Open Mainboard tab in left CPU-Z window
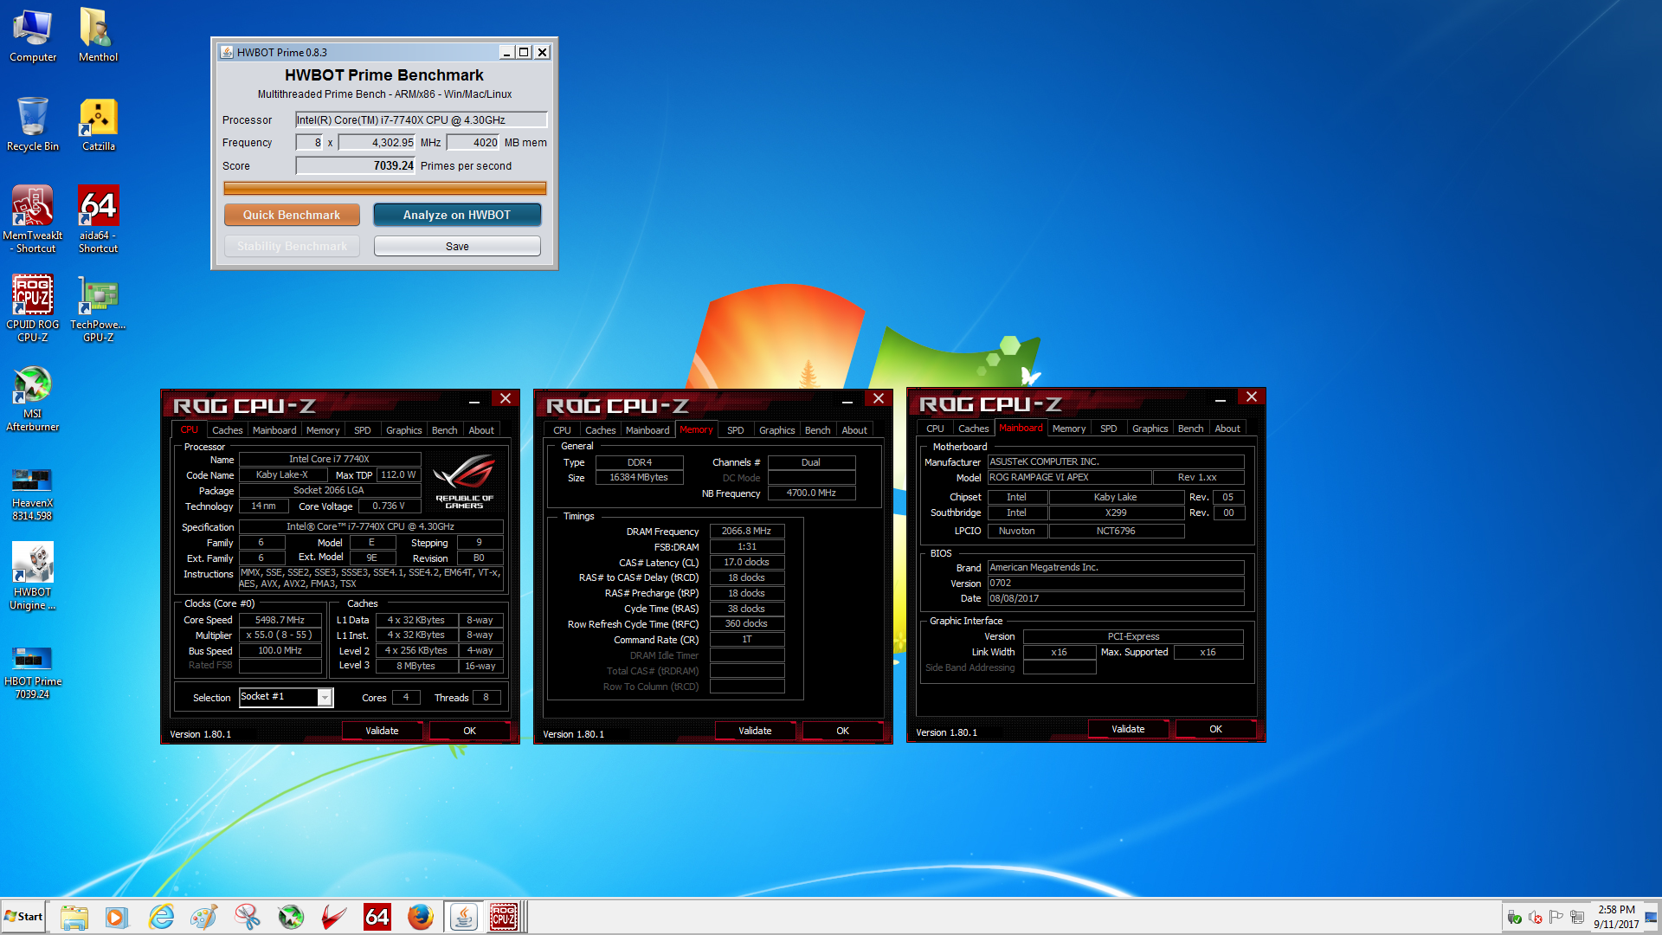Image resolution: width=1662 pixels, height=935 pixels. 274,430
